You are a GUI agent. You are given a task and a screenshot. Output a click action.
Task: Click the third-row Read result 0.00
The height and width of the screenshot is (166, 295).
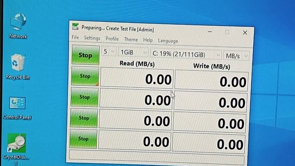[135, 119]
